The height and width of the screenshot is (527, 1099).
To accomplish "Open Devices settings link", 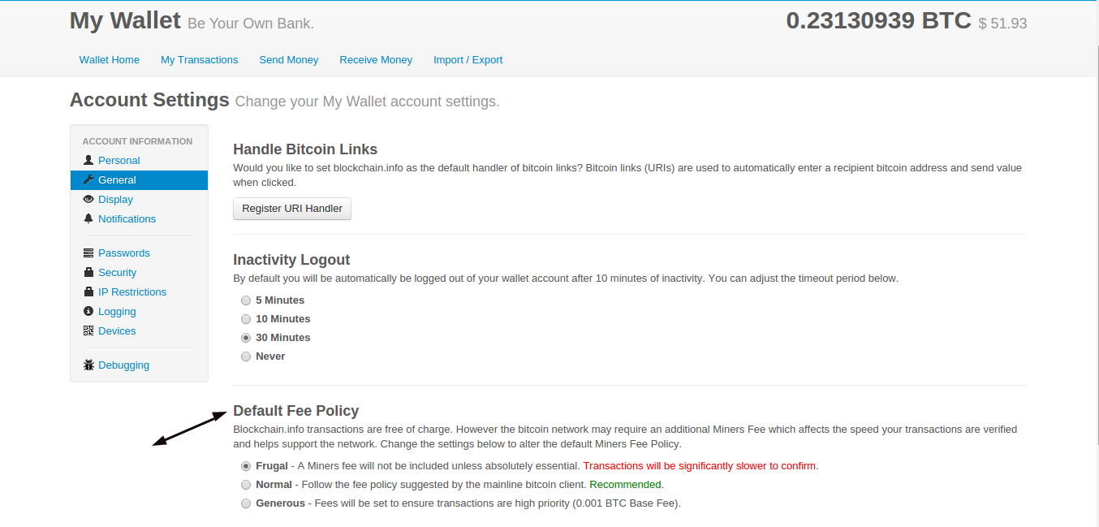I will [x=117, y=331].
